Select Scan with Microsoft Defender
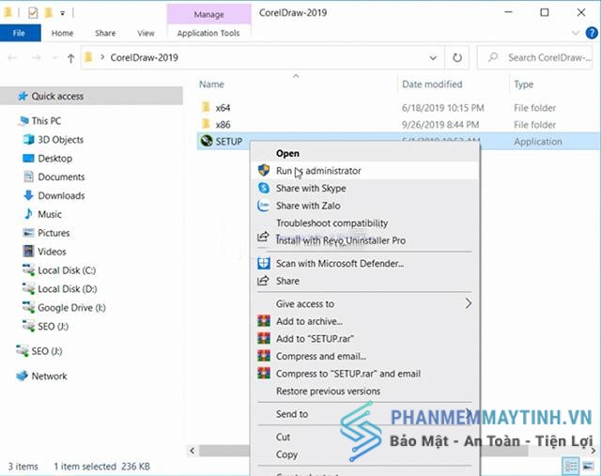This screenshot has width=601, height=476. (x=364, y=263)
